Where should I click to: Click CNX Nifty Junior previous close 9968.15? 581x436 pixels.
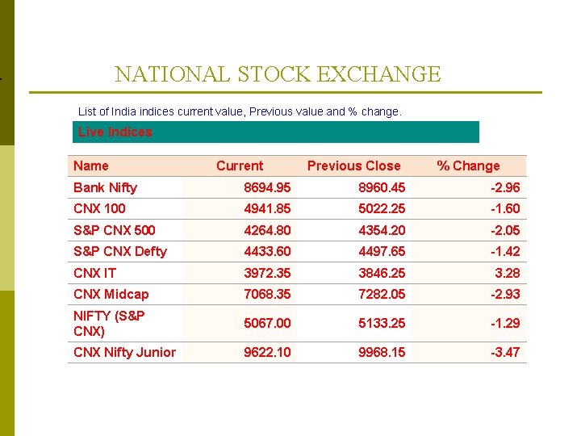tap(382, 352)
